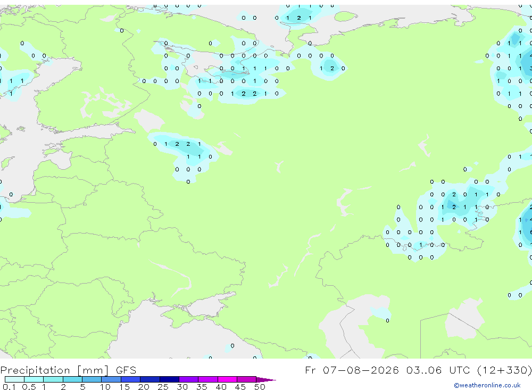This screenshot has width=532, height=390.
Task: Select the '5' legend scale label
Action: point(82,387)
